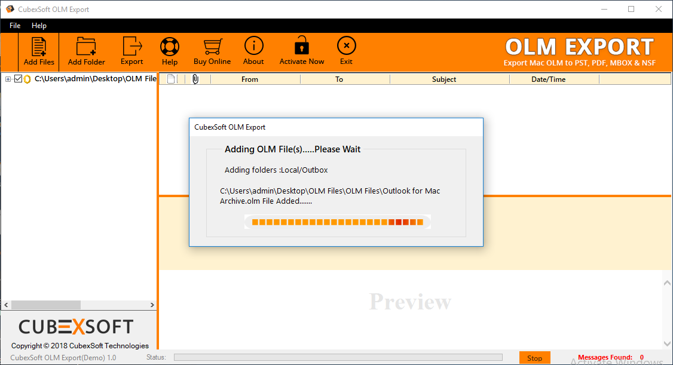
Task: Click 'CubexSoft OLM Export(Demo) 1.0' status text
Action: click(63, 358)
